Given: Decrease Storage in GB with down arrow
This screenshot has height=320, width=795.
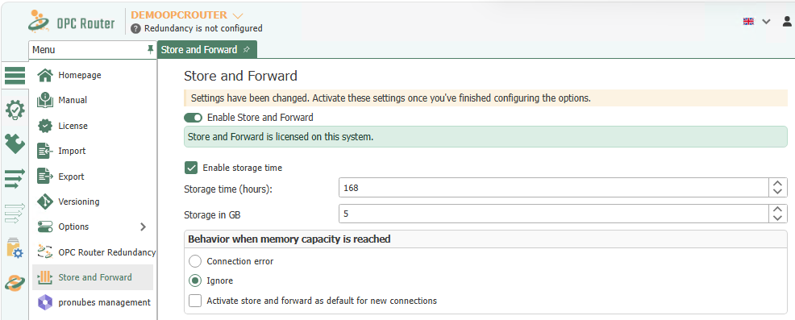Looking at the screenshot, I should click(x=777, y=218).
